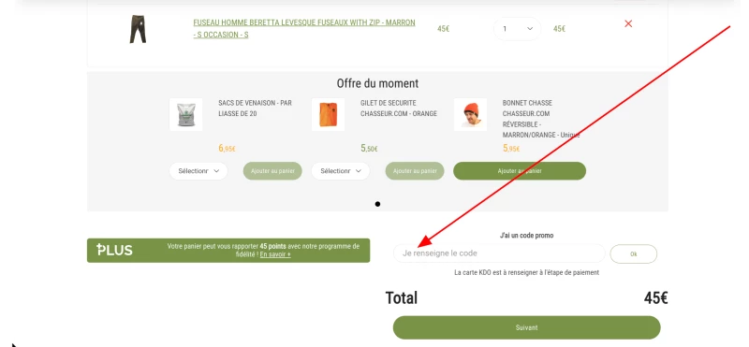Click Gilet de sécurité chasseur.com title
The width and height of the screenshot is (749, 347).
click(x=399, y=108)
